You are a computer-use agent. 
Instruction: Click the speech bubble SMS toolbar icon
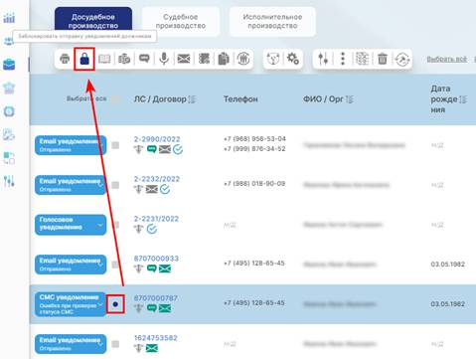pos(144,59)
